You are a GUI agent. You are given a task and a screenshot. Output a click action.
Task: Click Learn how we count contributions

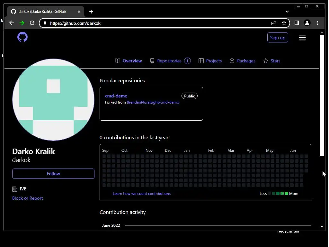pos(142,194)
